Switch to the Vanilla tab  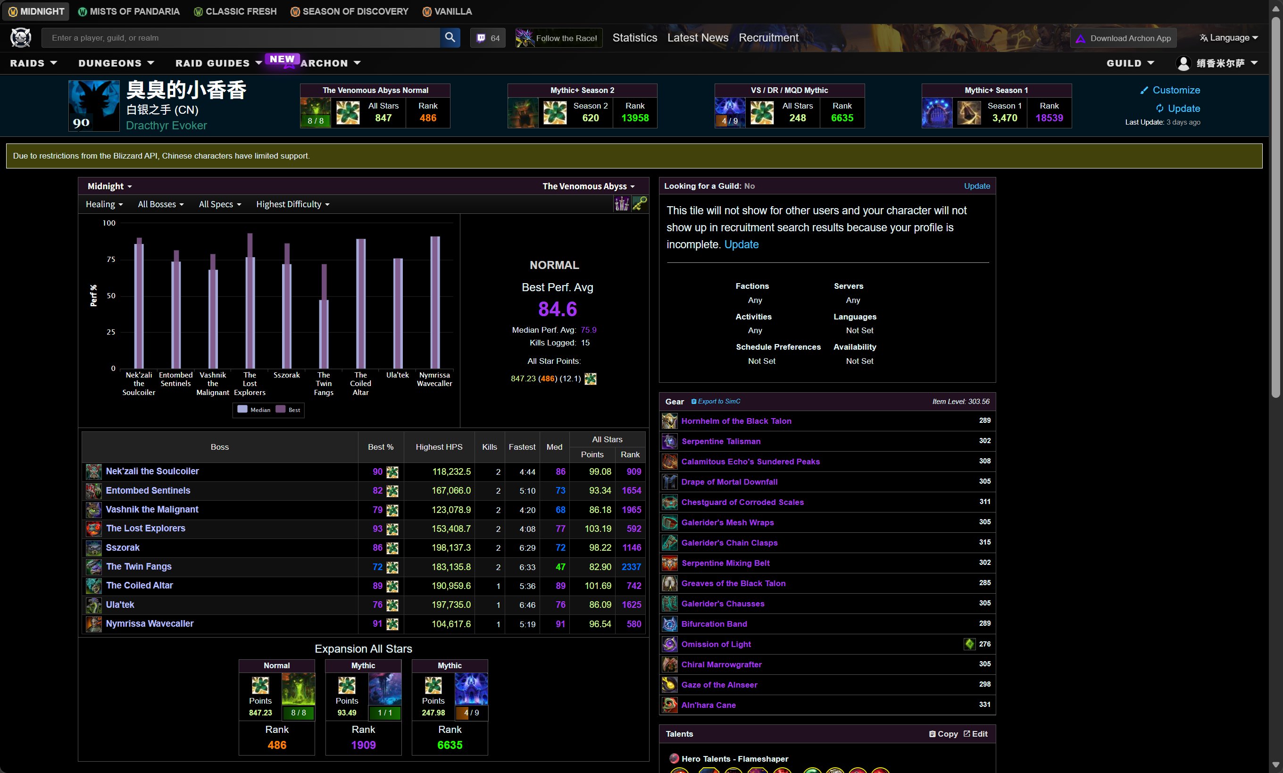447,11
